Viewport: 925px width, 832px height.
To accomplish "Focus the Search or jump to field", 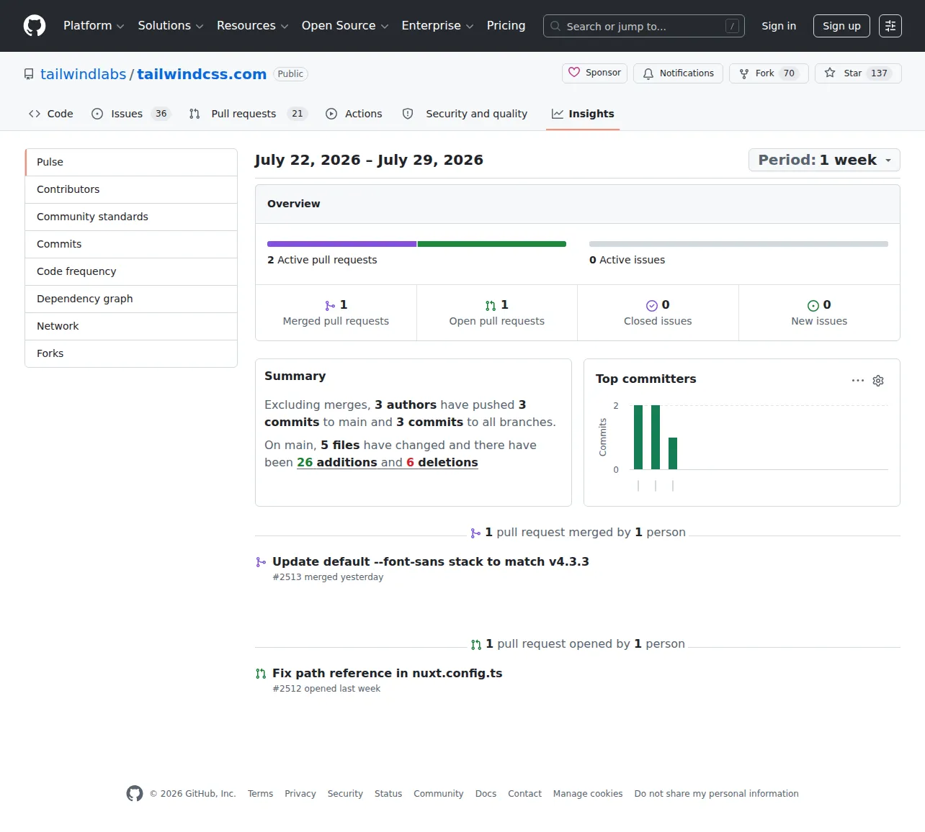I will point(644,26).
